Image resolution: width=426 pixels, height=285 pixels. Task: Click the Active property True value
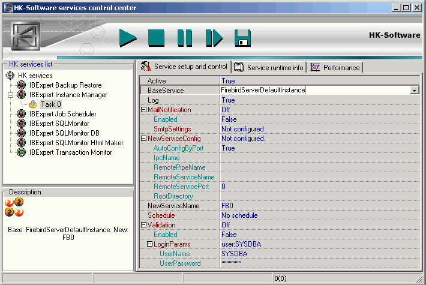pyautogui.click(x=228, y=80)
